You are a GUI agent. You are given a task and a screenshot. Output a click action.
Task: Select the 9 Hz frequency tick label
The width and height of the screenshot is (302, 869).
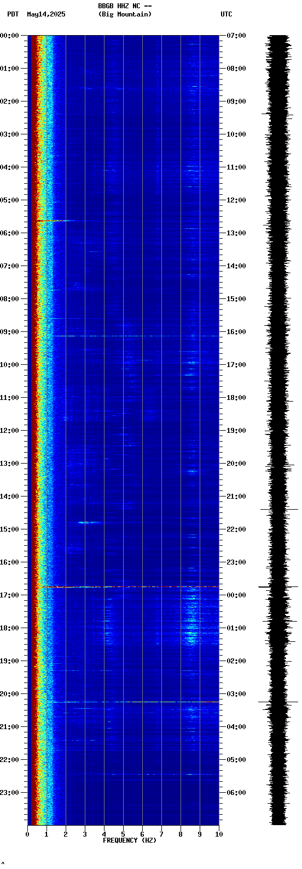pos(200,834)
